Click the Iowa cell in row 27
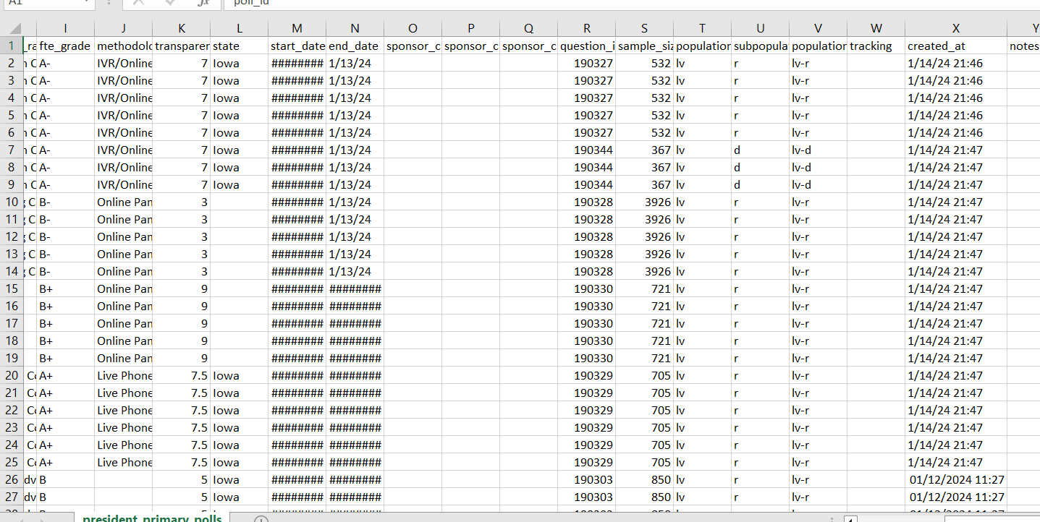 239,497
